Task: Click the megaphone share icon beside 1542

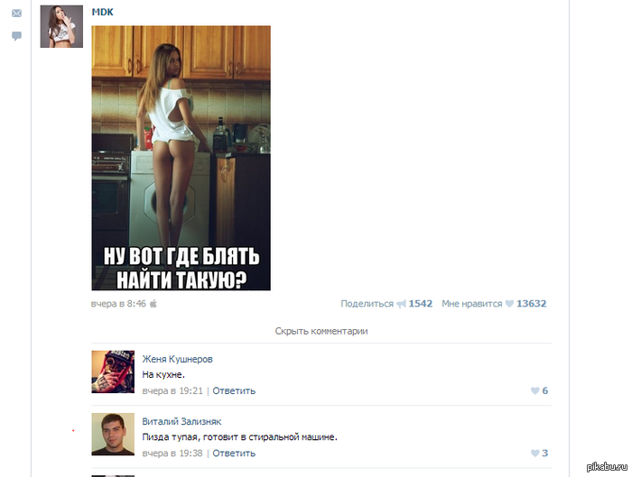Action: pyautogui.click(x=401, y=304)
